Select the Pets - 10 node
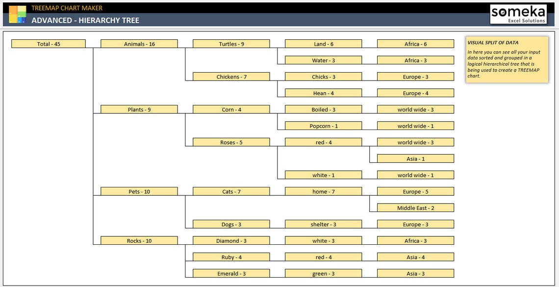 (x=139, y=191)
